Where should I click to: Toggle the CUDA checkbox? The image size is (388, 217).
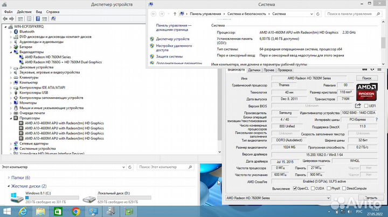click(313, 189)
